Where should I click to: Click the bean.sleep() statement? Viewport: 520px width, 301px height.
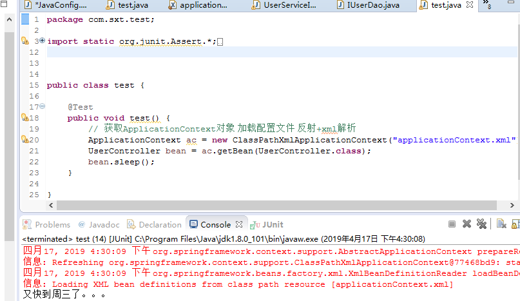coord(121,162)
